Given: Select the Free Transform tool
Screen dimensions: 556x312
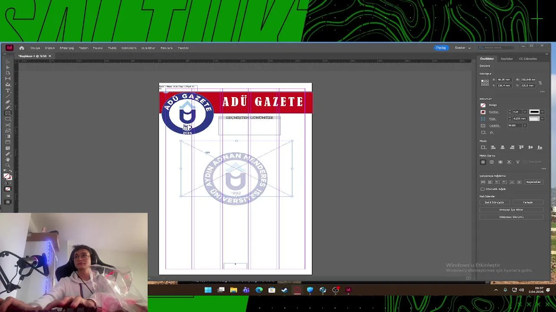Looking at the screenshot, I should tap(8, 130).
